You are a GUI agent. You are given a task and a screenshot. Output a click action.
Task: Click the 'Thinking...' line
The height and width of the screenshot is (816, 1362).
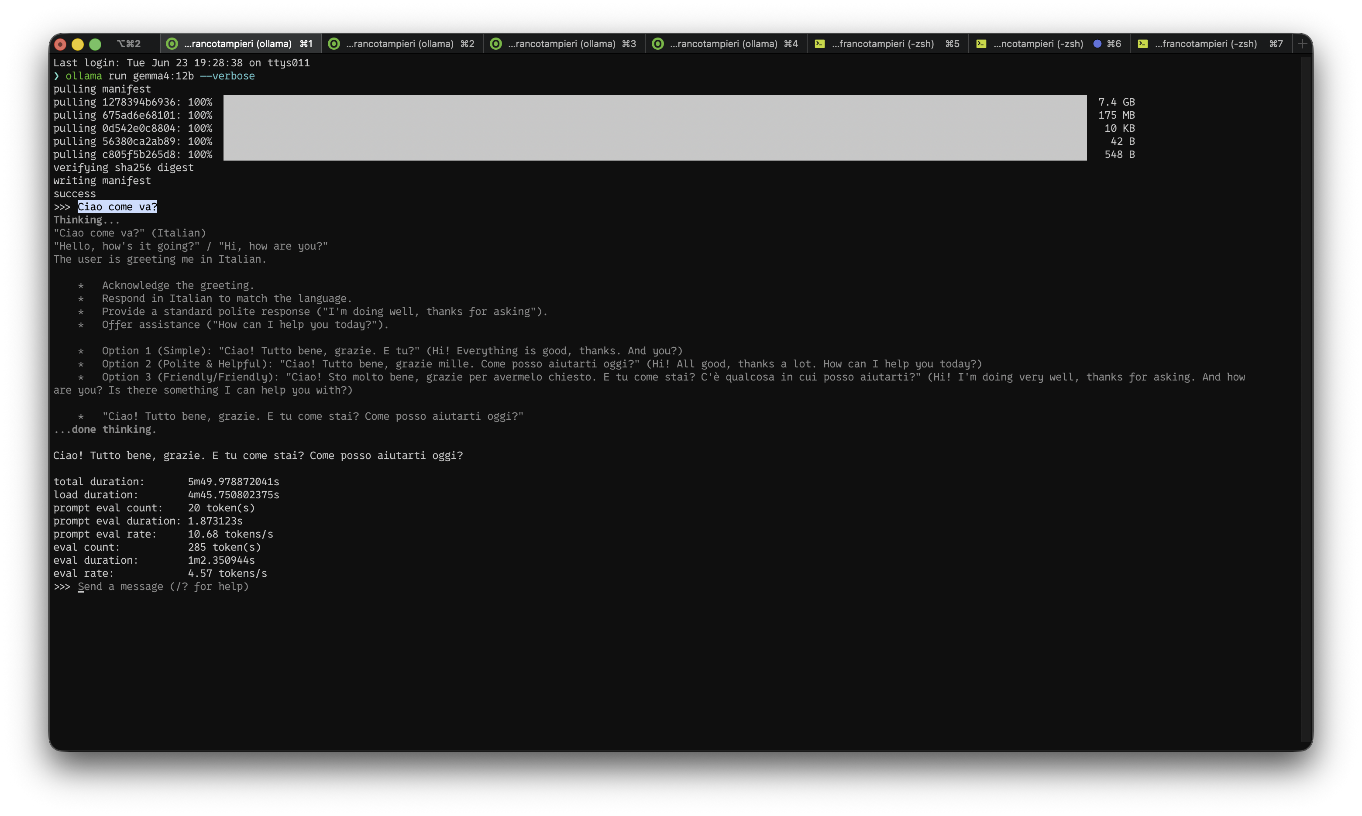click(x=86, y=220)
